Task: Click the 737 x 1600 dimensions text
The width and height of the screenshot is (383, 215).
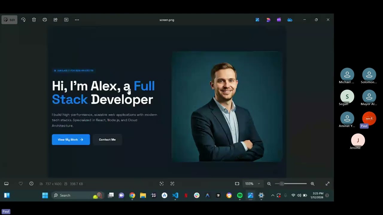Action: [x=53, y=184]
